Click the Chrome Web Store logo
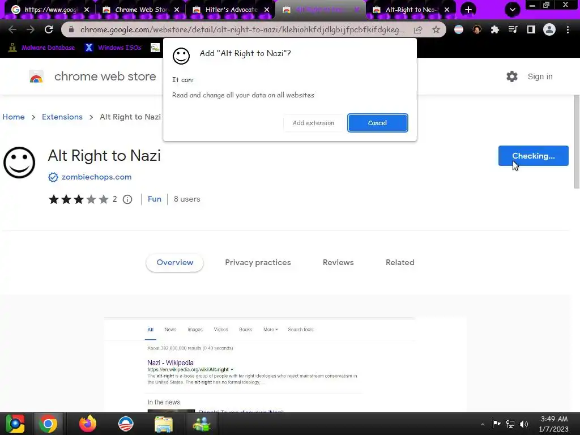This screenshot has width=580, height=435. (x=36, y=76)
